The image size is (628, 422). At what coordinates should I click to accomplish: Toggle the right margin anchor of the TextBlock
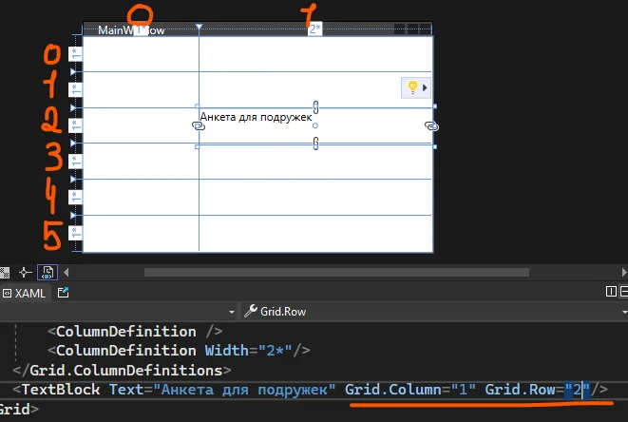431,126
